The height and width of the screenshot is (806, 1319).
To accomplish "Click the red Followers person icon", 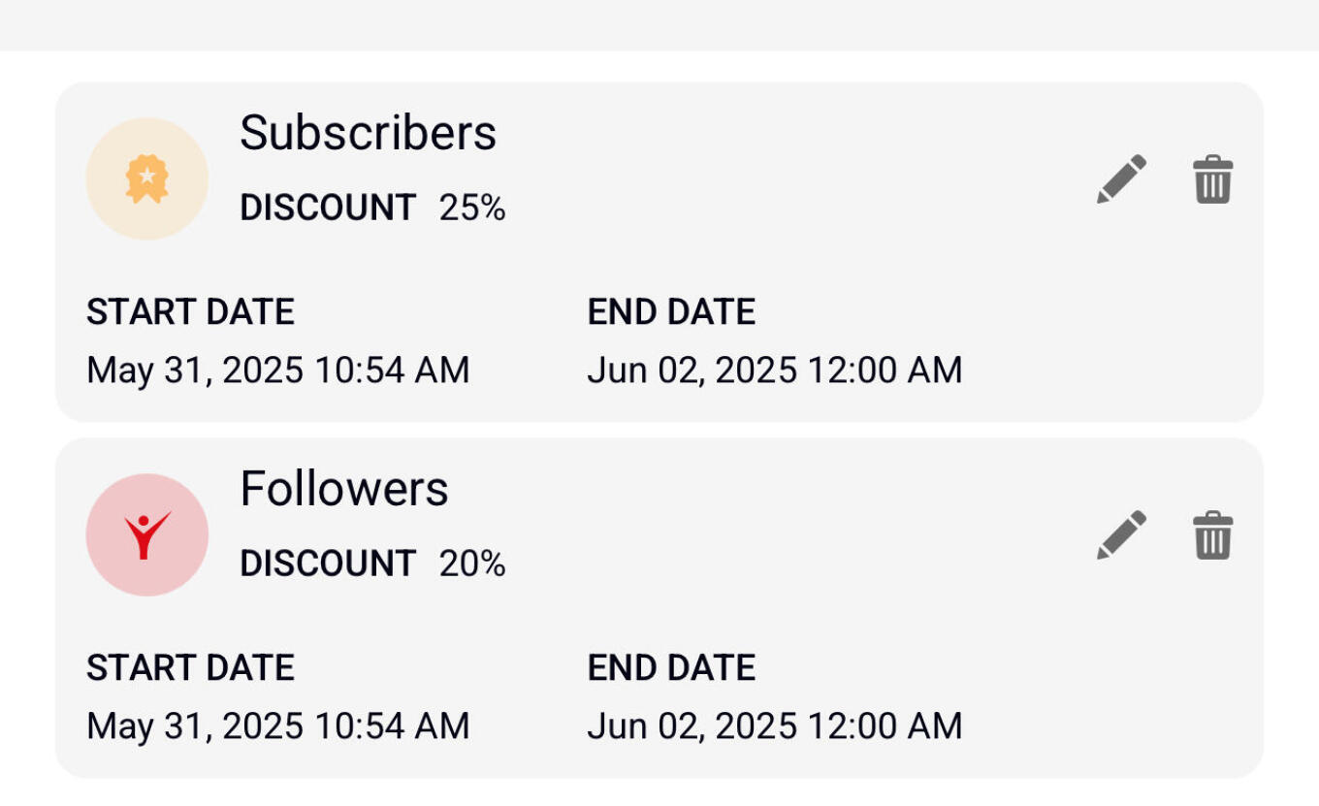I will (x=147, y=535).
